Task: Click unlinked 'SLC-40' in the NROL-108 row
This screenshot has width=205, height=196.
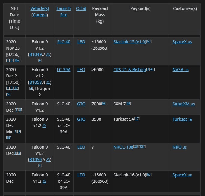Action: pos(64,147)
